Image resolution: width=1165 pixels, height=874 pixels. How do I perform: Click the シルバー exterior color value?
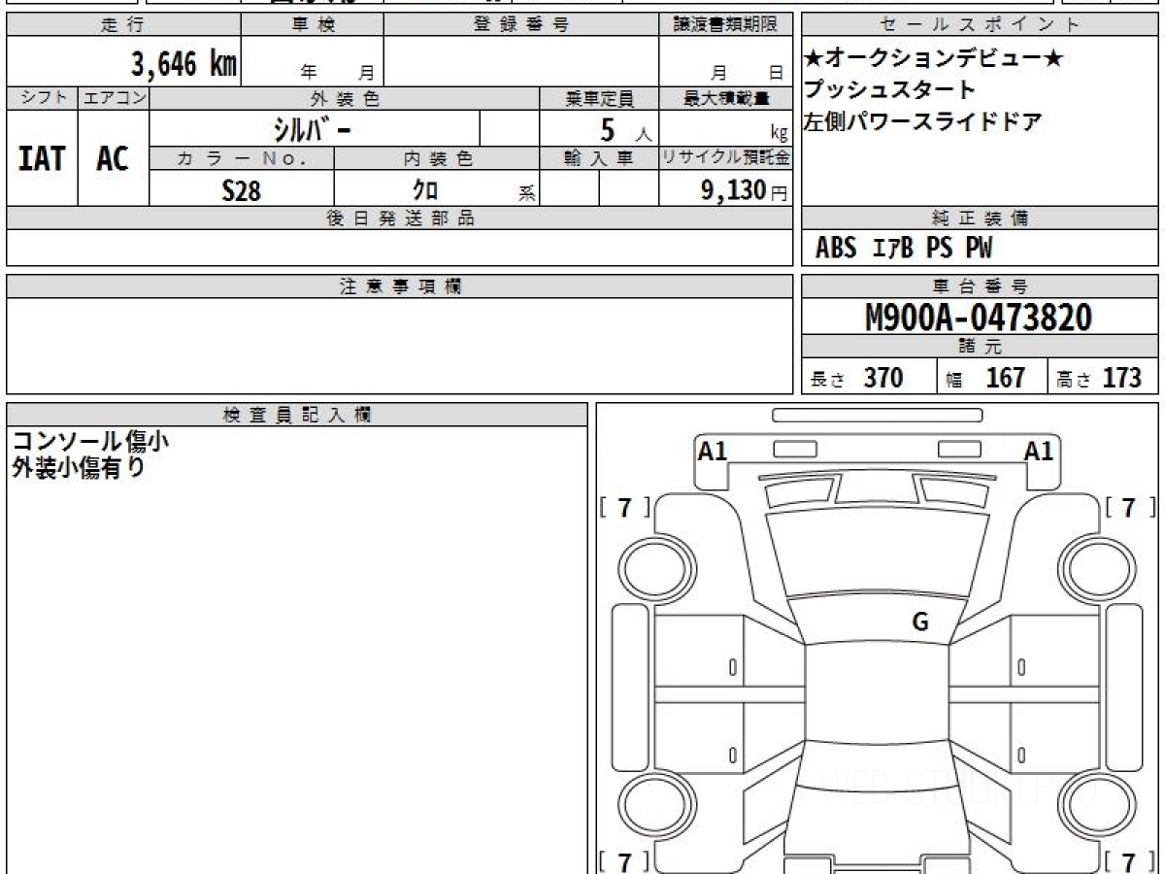[x=311, y=129]
